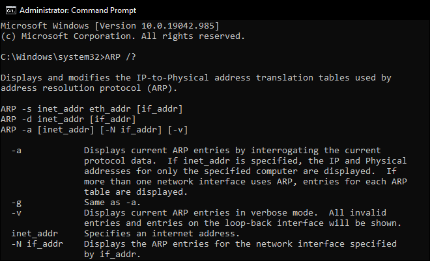This screenshot has height=261, width=430.
Task: Click the -a option label
Action: pos(16,151)
